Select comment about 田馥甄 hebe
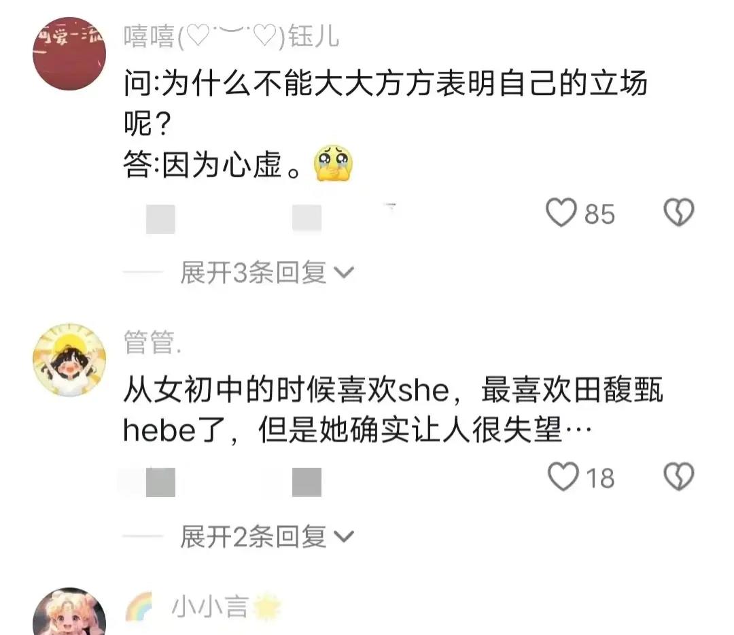Image resolution: width=734 pixels, height=635 pixels. (394, 410)
